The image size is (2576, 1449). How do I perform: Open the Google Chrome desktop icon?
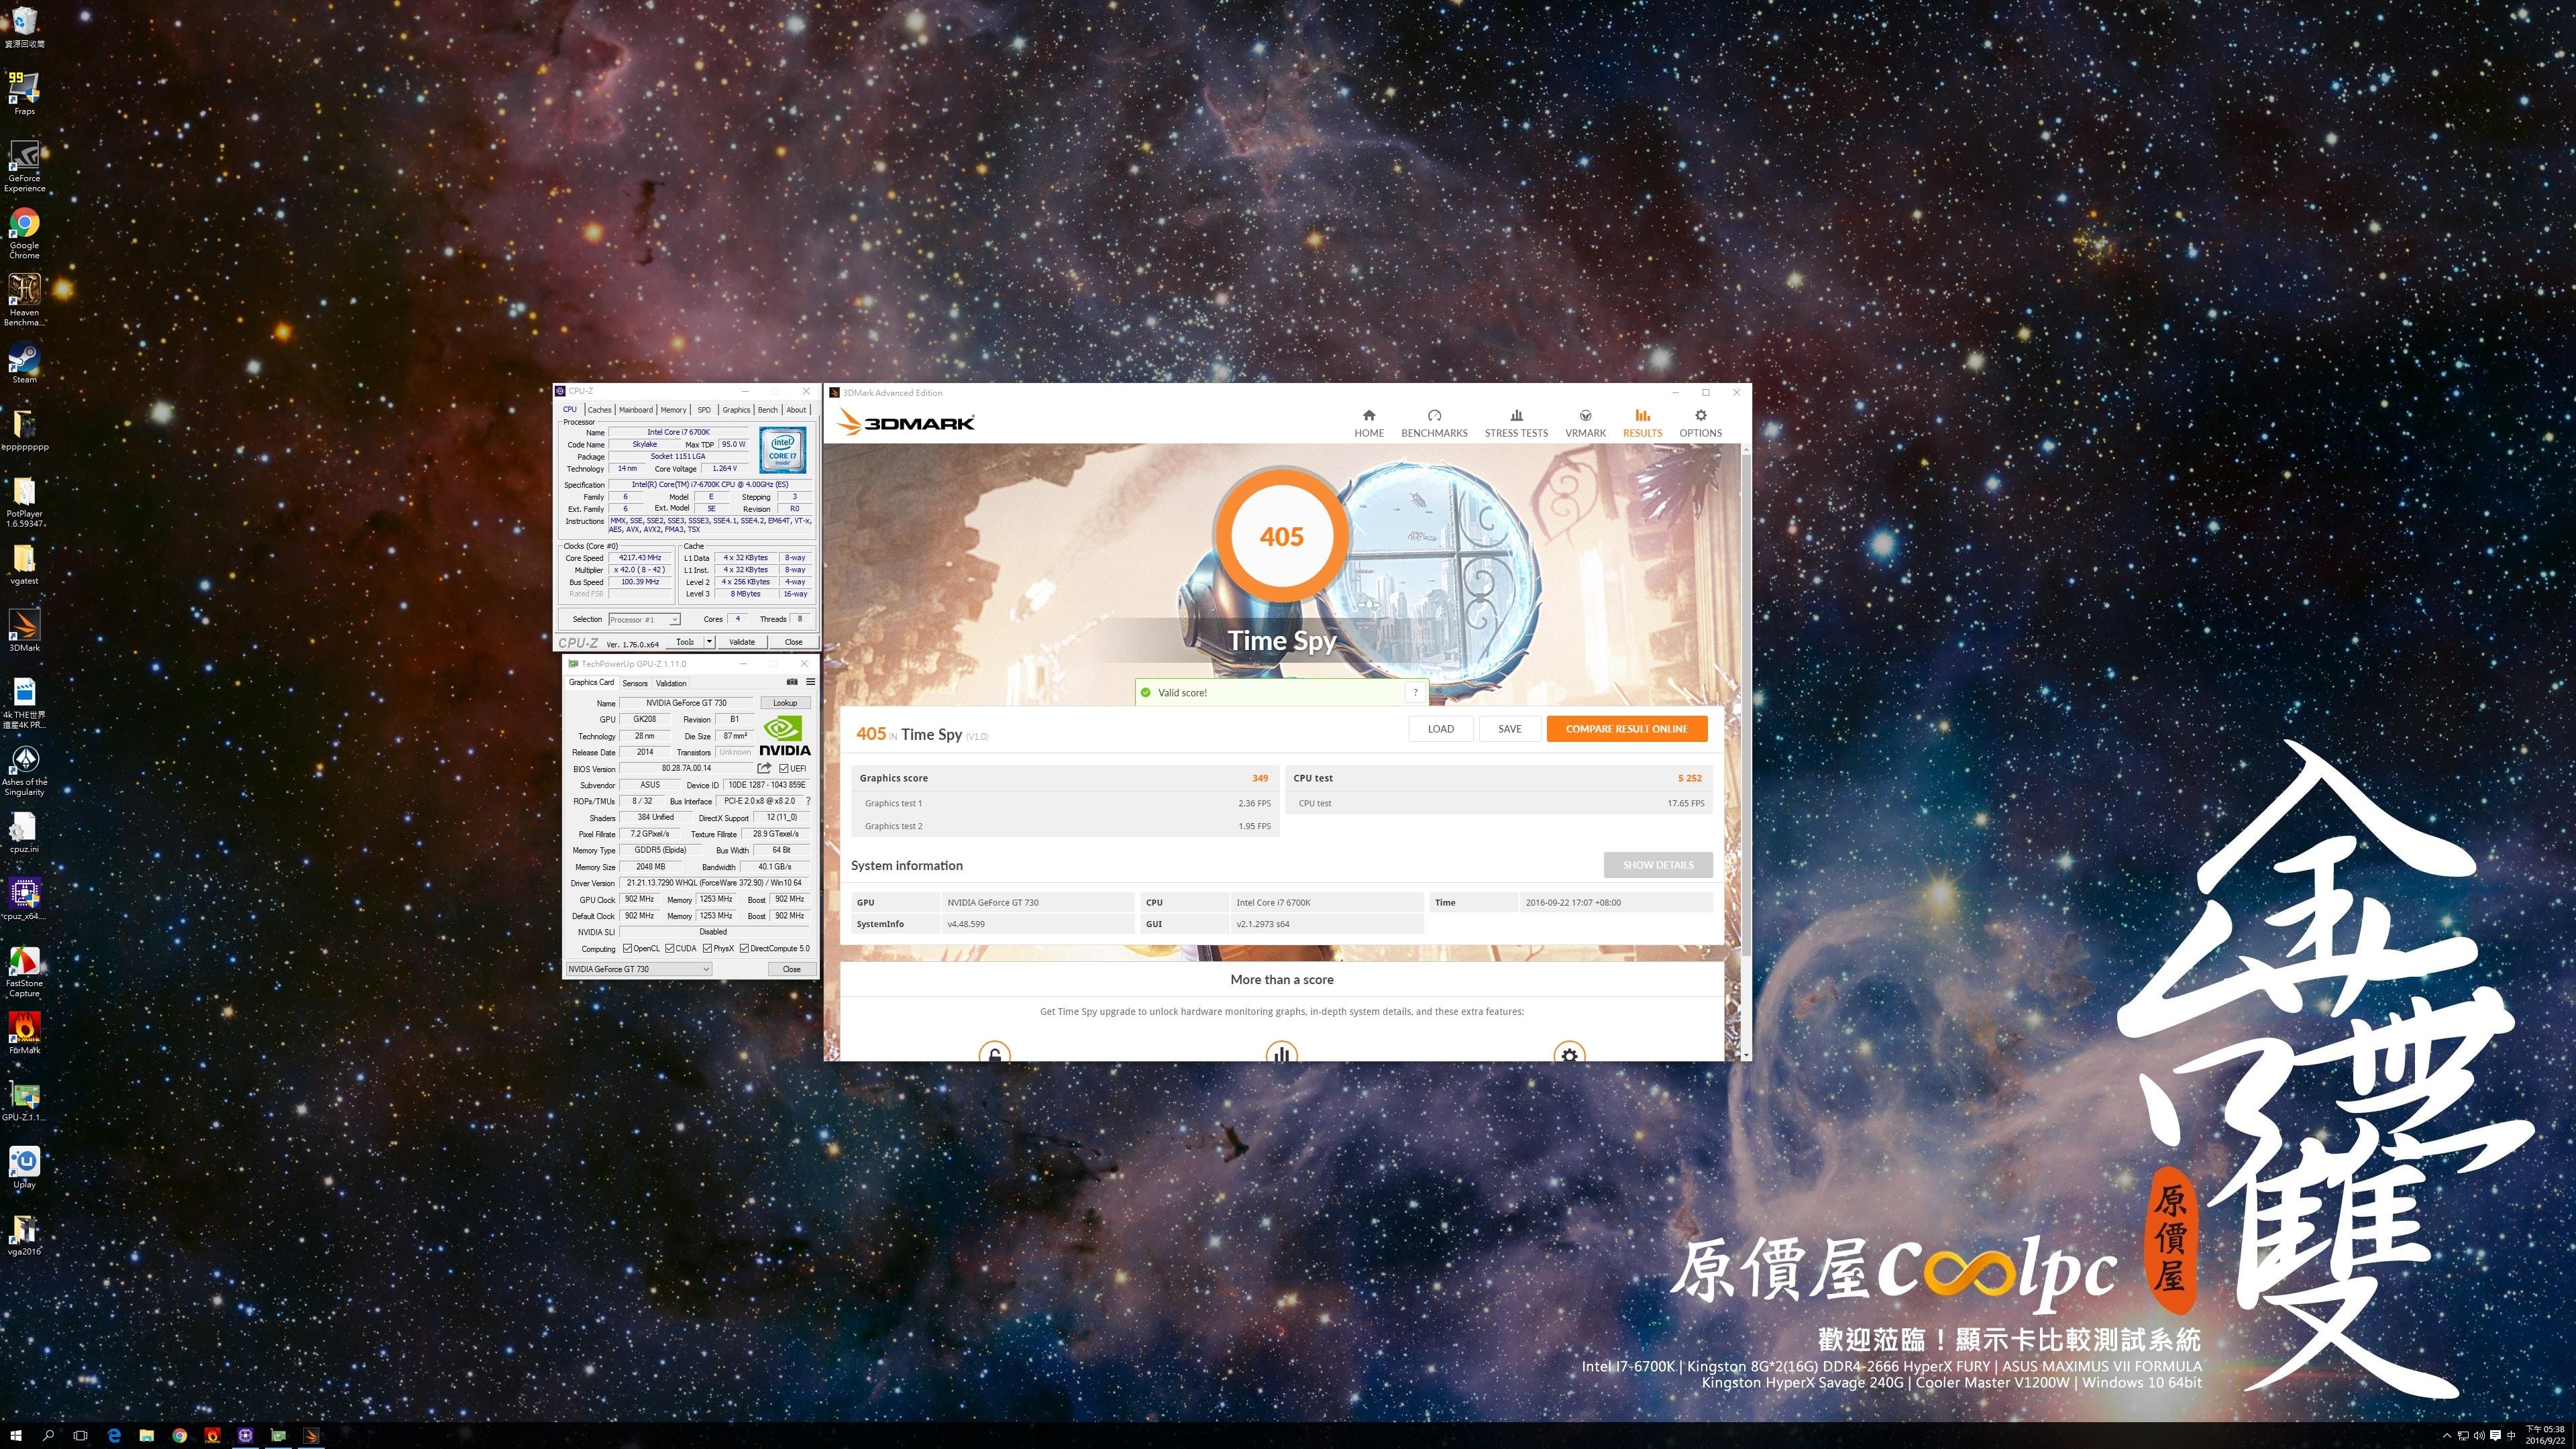24,233
